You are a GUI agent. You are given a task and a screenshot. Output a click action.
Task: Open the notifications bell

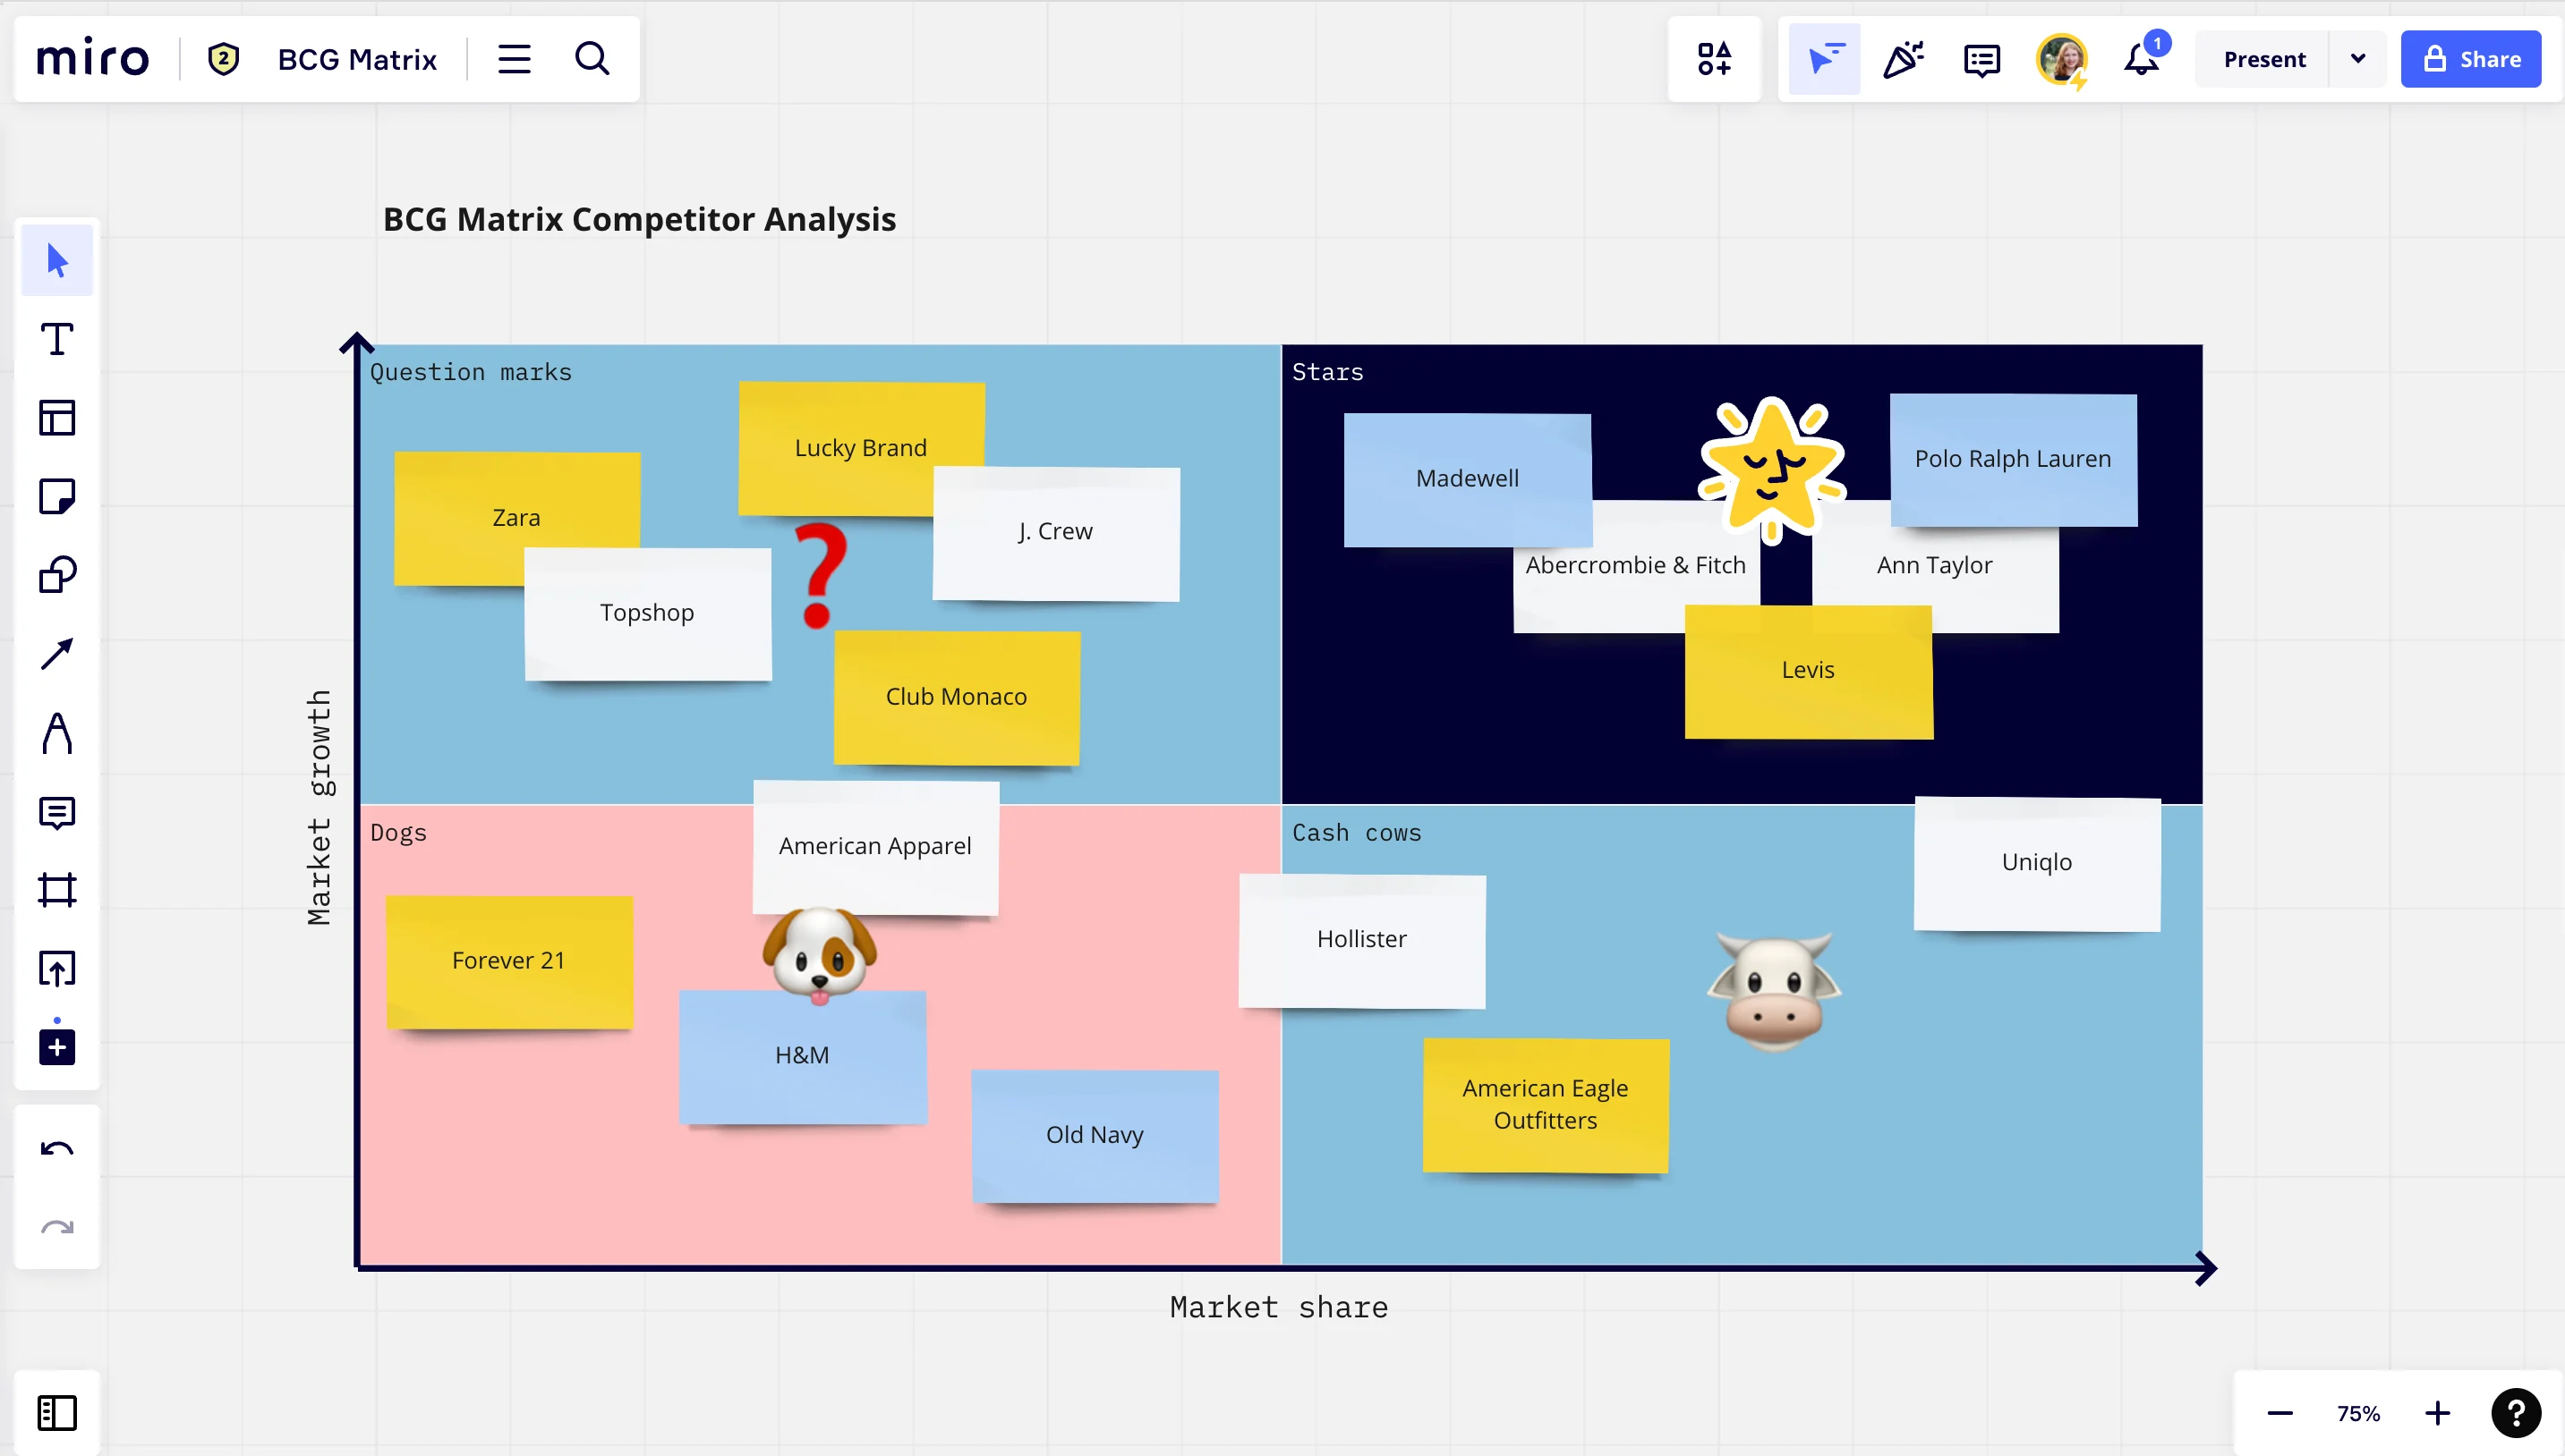[x=2141, y=59]
